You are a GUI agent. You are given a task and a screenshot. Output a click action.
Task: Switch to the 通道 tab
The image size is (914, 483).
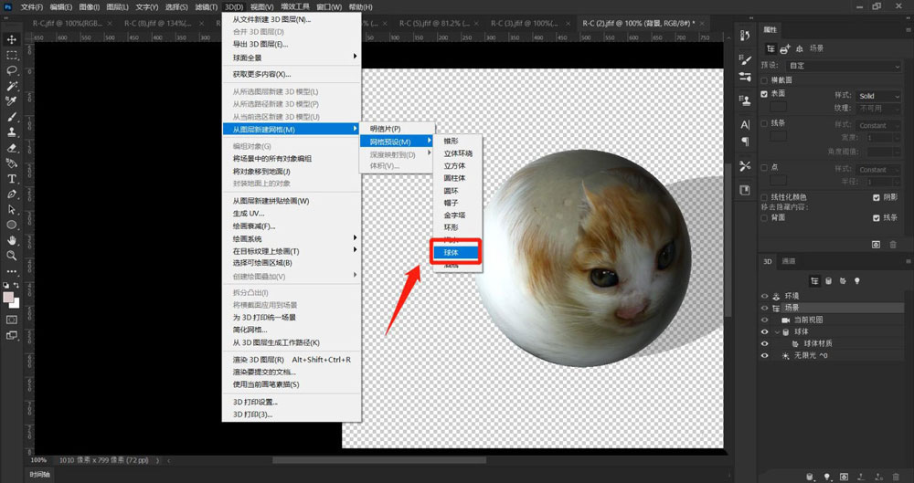click(789, 262)
